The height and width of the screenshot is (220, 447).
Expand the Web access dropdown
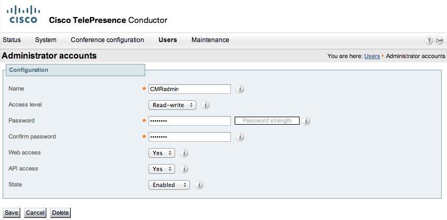[162, 153]
